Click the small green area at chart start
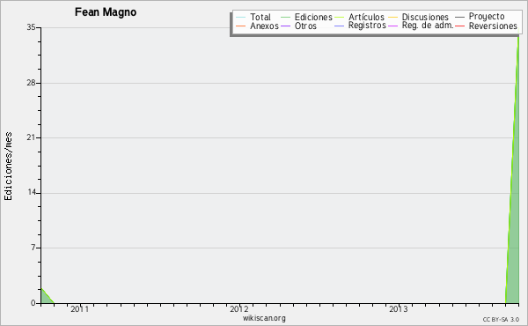The image size is (528, 326). point(45,298)
